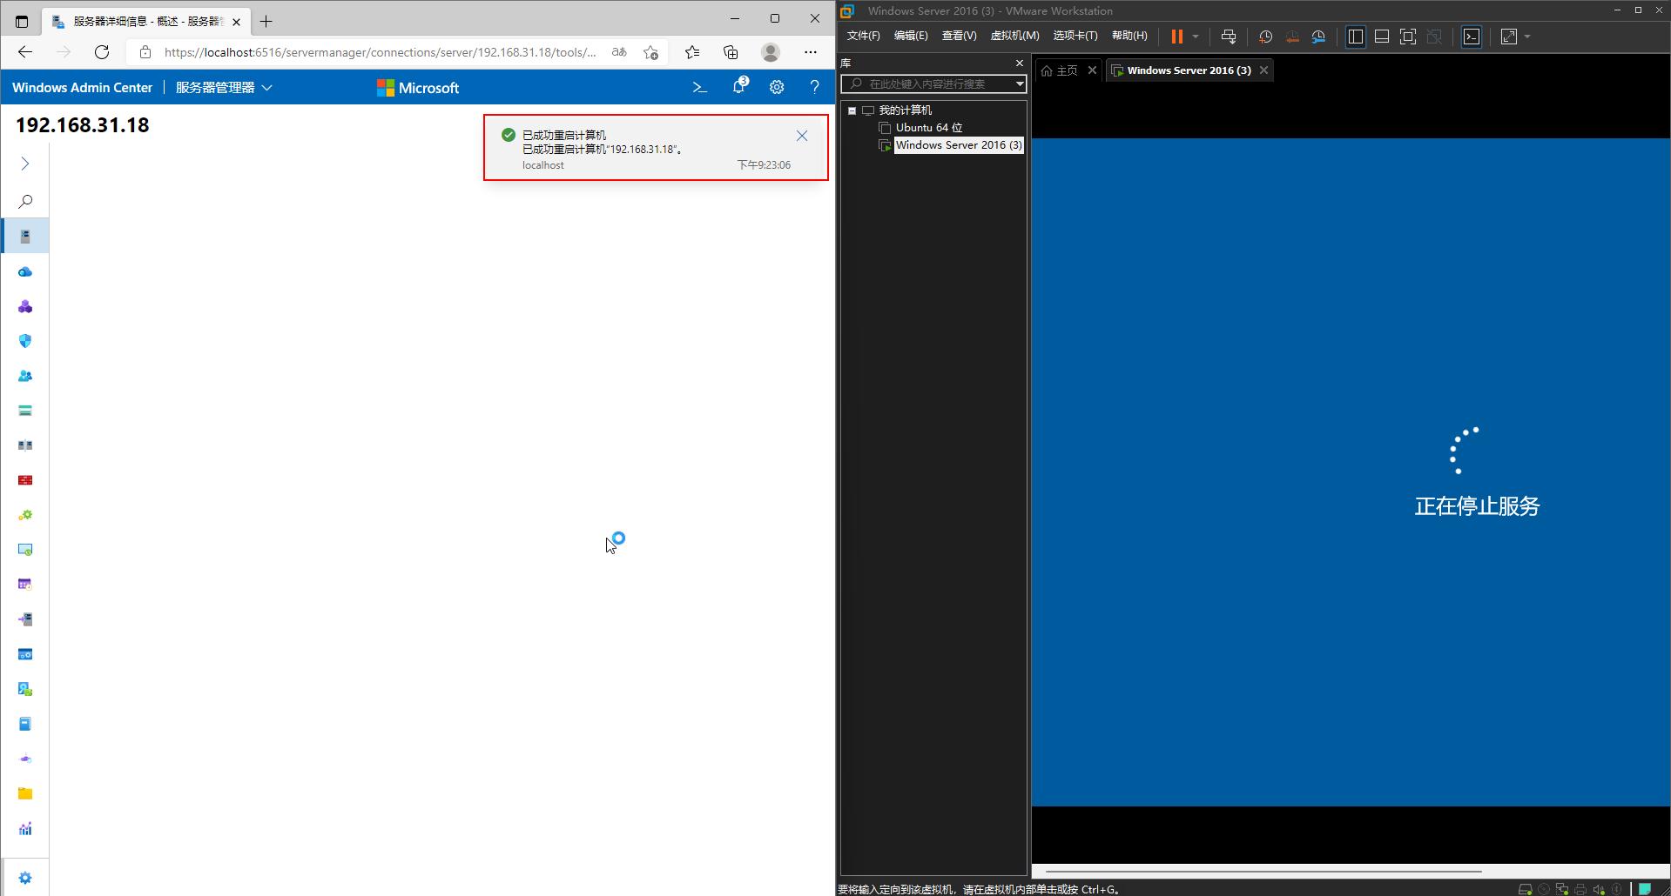Open the blue shield security tool icon
The width and height of the screenshot is (1671, 896).
tap(25, 341)
